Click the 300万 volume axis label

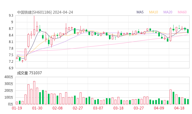coord(9,84)
